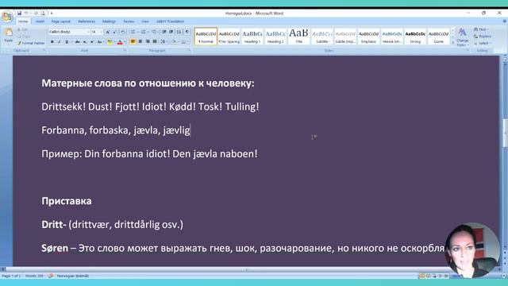Toggle Align Text Left
The image size is (508, 286).
(x=133, y=42)
